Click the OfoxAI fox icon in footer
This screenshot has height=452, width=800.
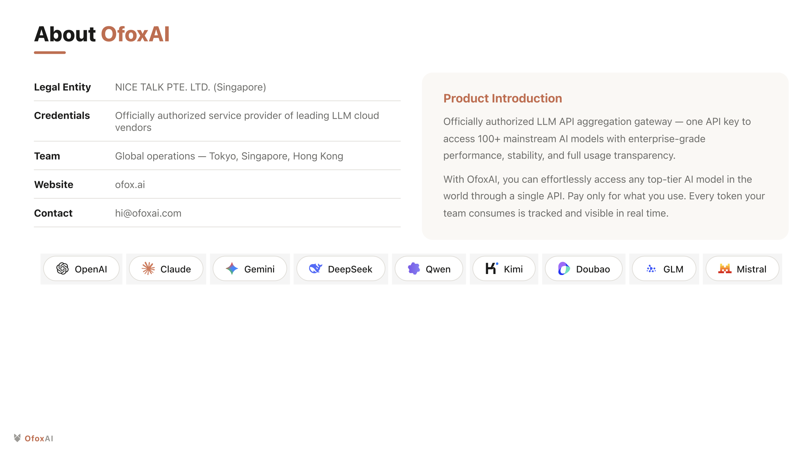pos(17,438)
